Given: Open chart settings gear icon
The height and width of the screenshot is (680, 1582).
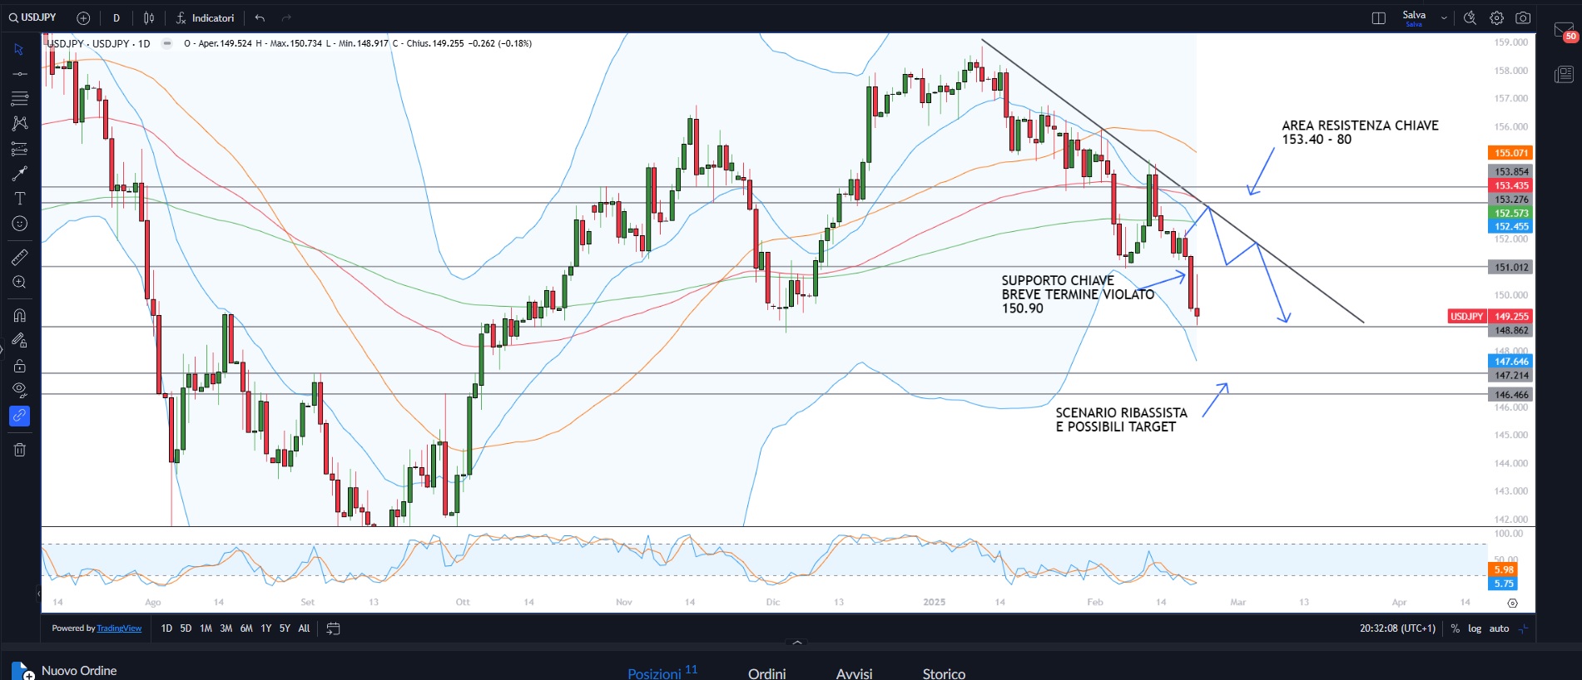Looking at the screenshot, I should click(1496, 18).
